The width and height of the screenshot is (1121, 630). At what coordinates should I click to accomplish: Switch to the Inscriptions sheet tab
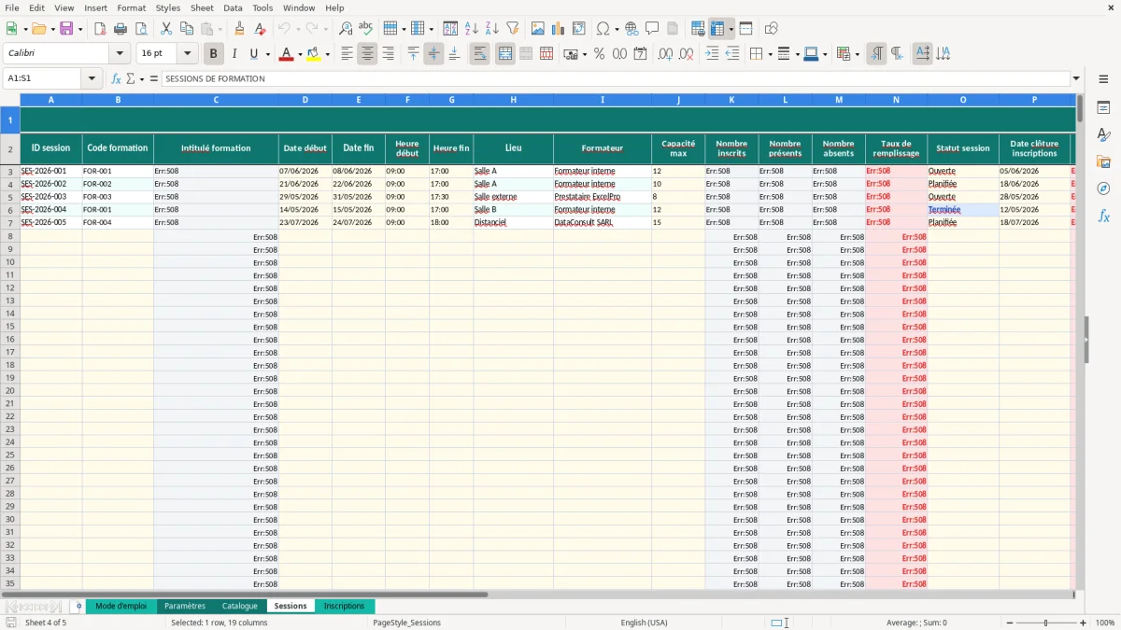(x=344, y=606)
